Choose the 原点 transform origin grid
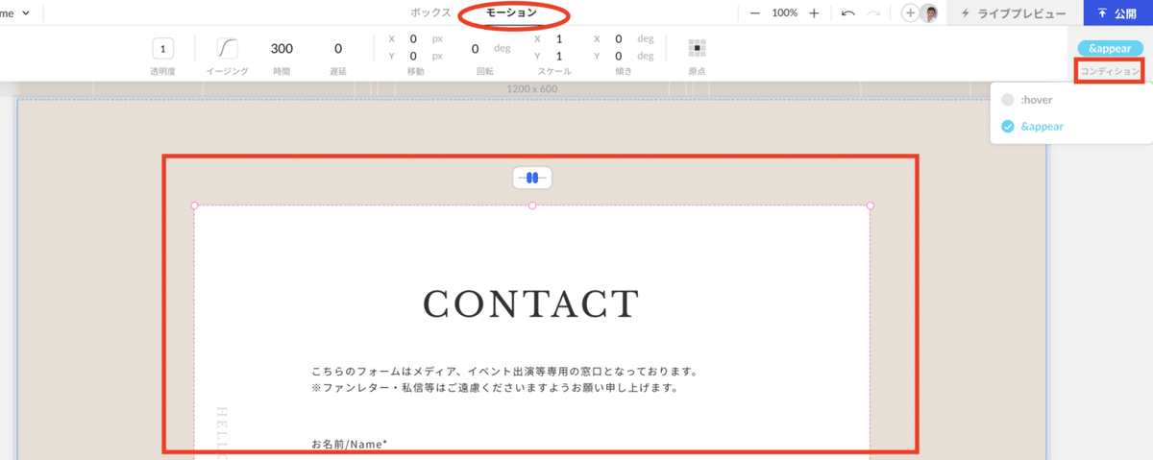This screenshot has height=460, width=1153. tap(698, 47)
